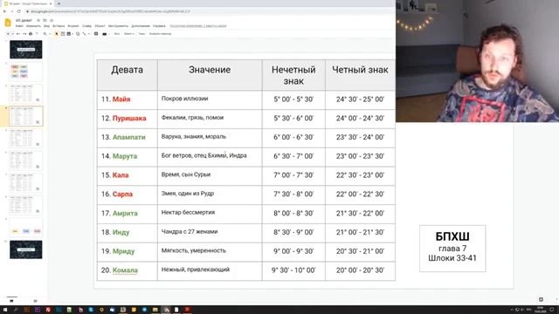Click the underlined name Комала
The image size is (559, 314).
125,270
